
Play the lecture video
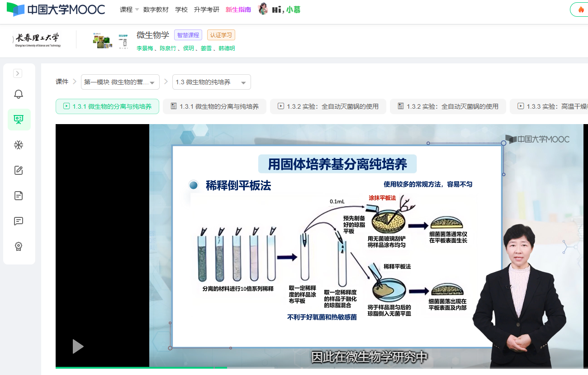78,346
